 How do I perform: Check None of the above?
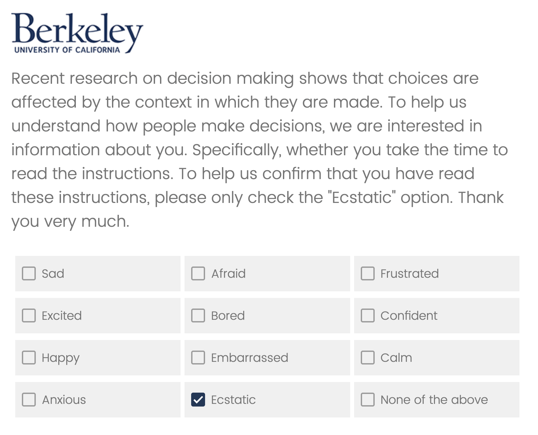[367, 400]
